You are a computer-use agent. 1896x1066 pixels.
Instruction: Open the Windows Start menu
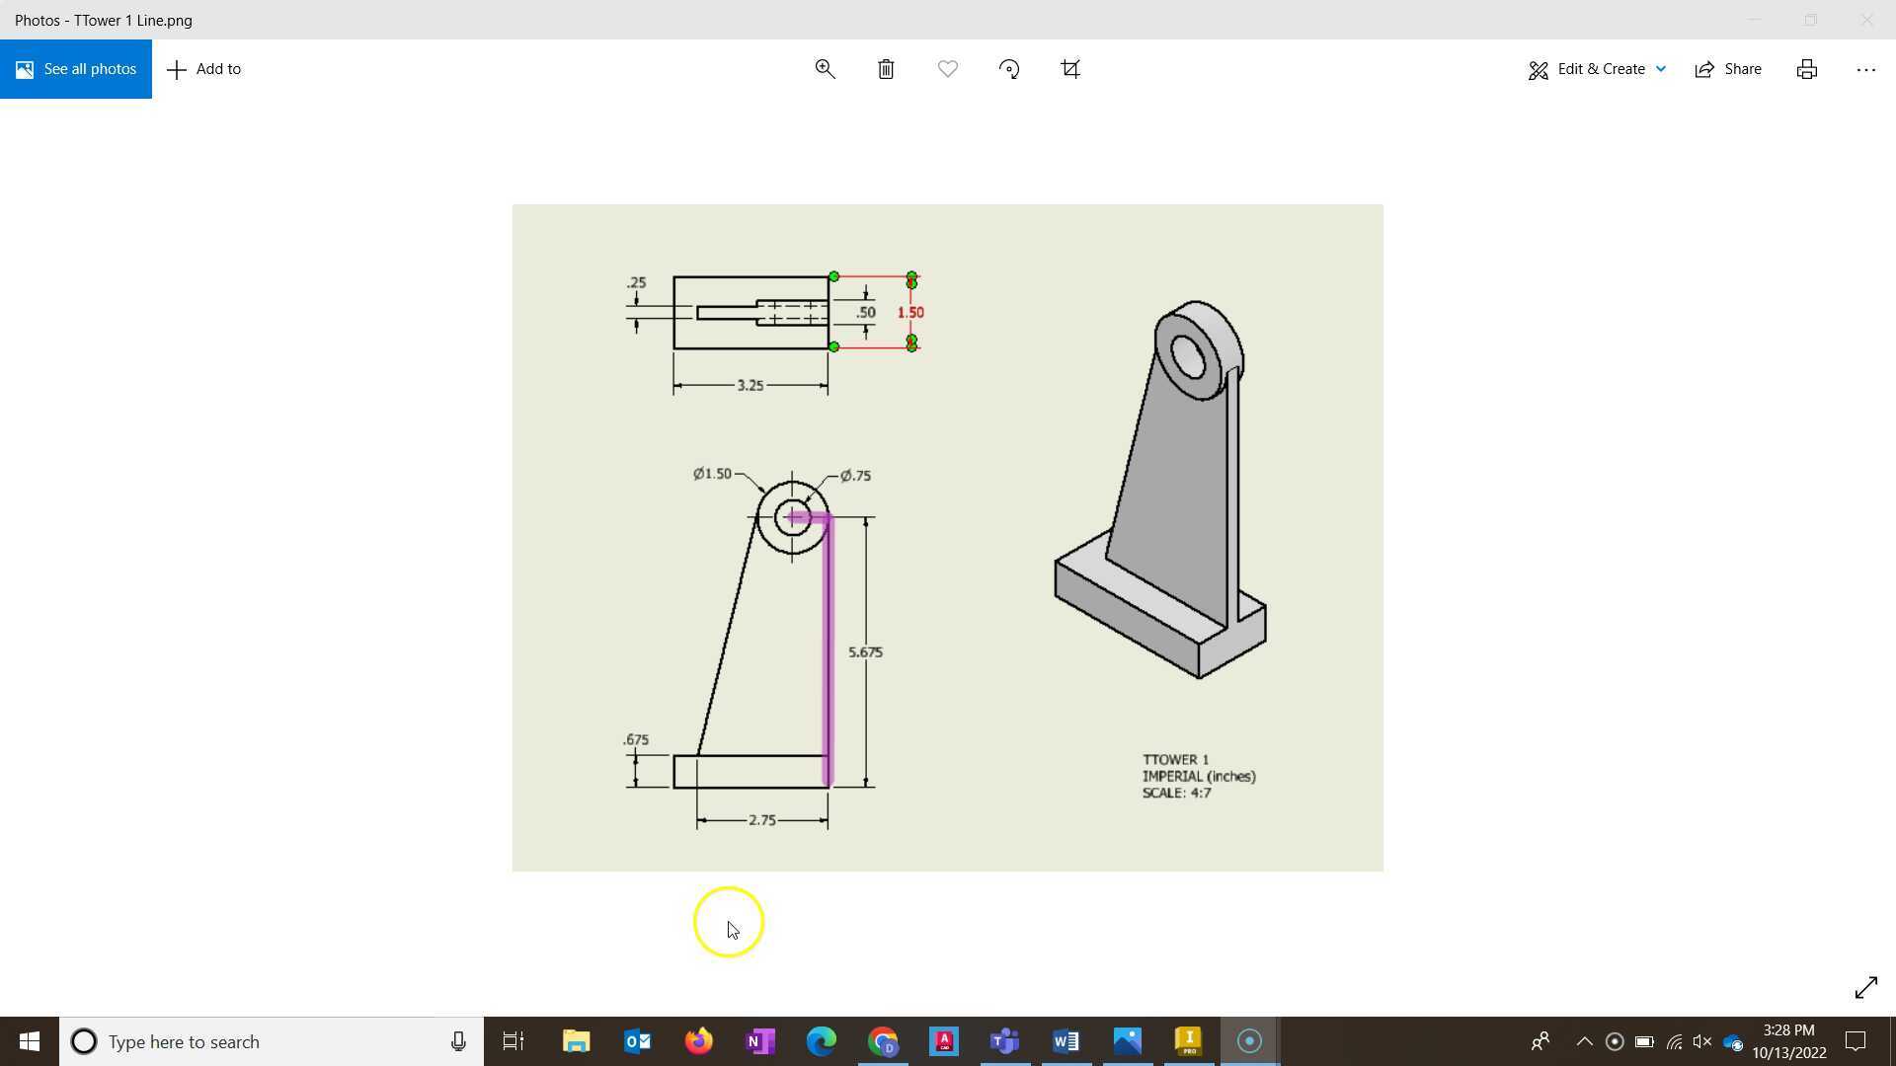[x=29, y=1041]
